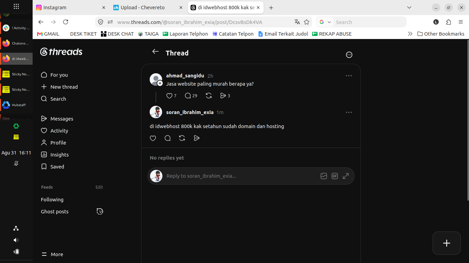
Task: Go back using the Thread back arrow
Action: click(x=156, y=51)
